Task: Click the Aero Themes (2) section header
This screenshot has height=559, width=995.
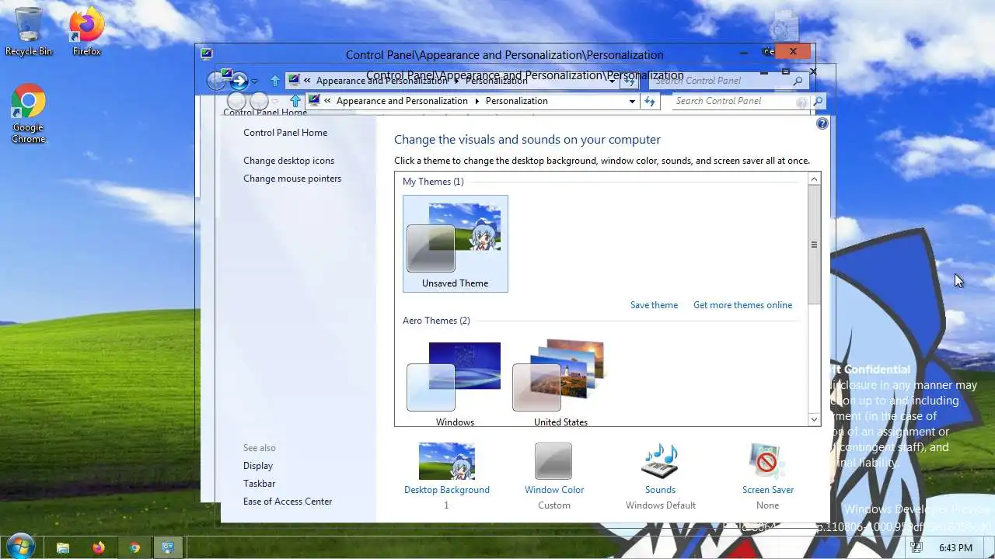Action: (x=436, y=321)
